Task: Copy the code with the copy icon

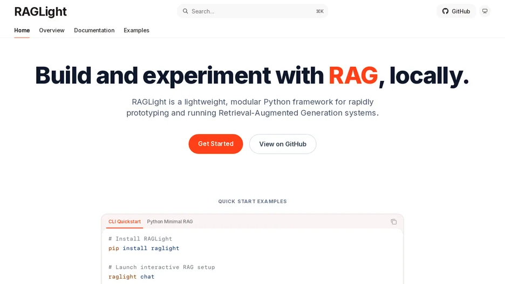Action: (393, 221)
